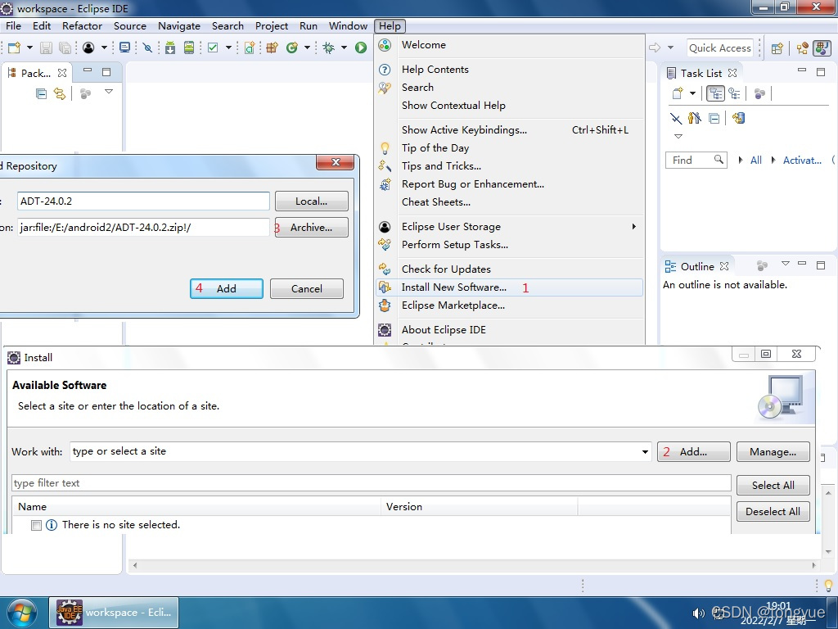Toggle Categorized presentation in Task List

coord(715,93)
